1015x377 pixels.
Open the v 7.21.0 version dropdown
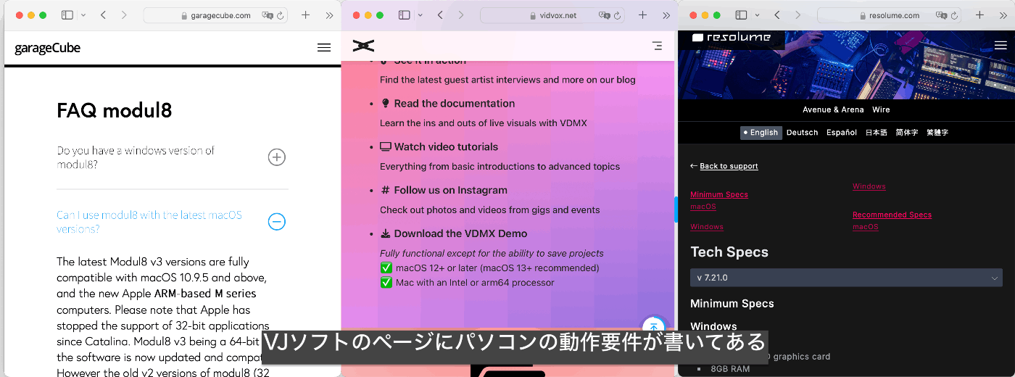[846, 278]
